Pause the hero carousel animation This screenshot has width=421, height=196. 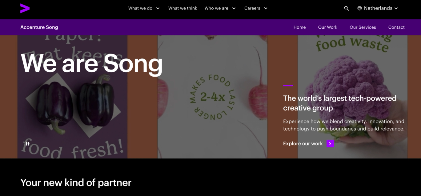pos(28,143)
